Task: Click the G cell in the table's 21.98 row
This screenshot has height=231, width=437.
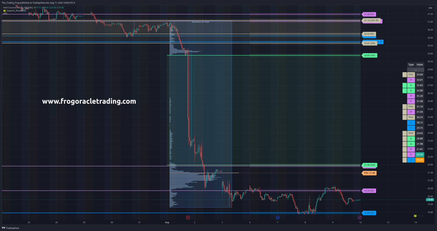Action: click(x=411, y=144)
